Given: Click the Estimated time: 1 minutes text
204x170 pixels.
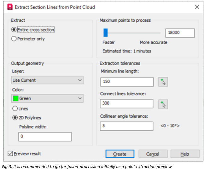Looking at the screenshot, I should (x=127, y=51).
